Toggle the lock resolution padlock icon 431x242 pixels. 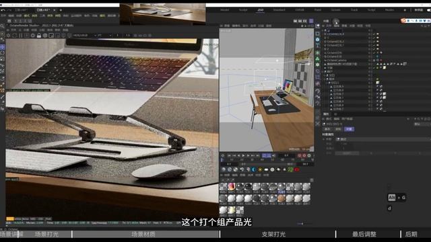[x=39, y=36]
